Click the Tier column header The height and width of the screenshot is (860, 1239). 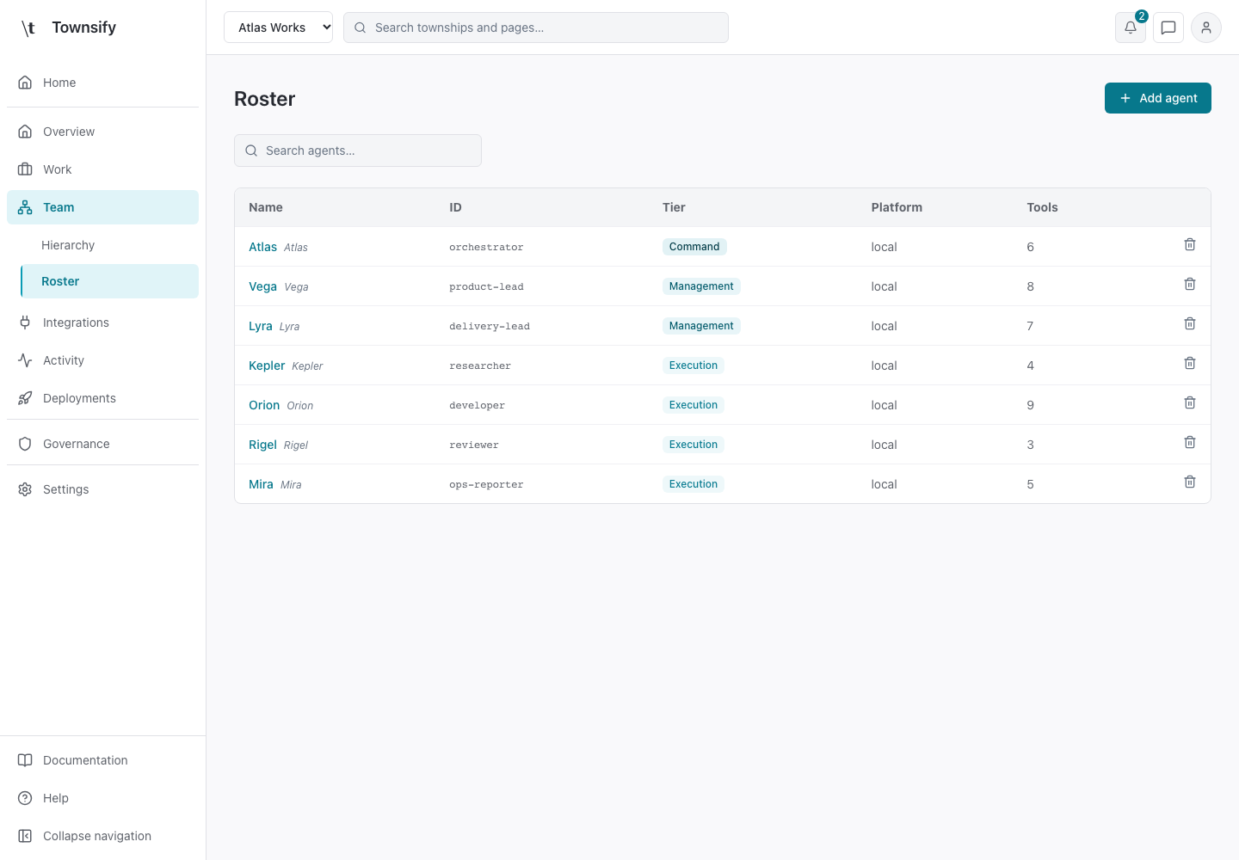[x=674, y=207]
